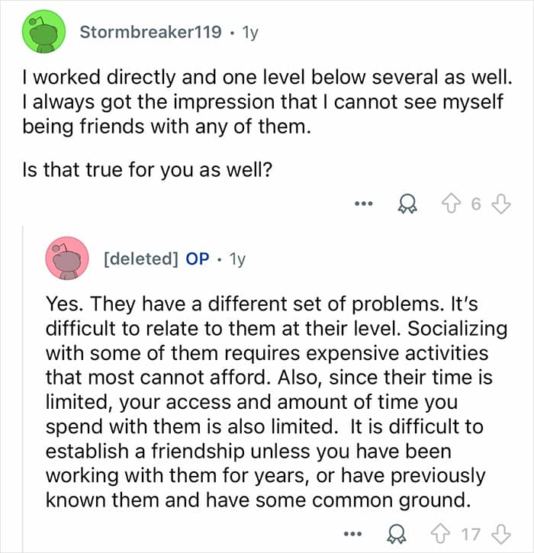Upvote Stormbreaker119's comment
Screen dimensions: 534x553
(451, 205)
